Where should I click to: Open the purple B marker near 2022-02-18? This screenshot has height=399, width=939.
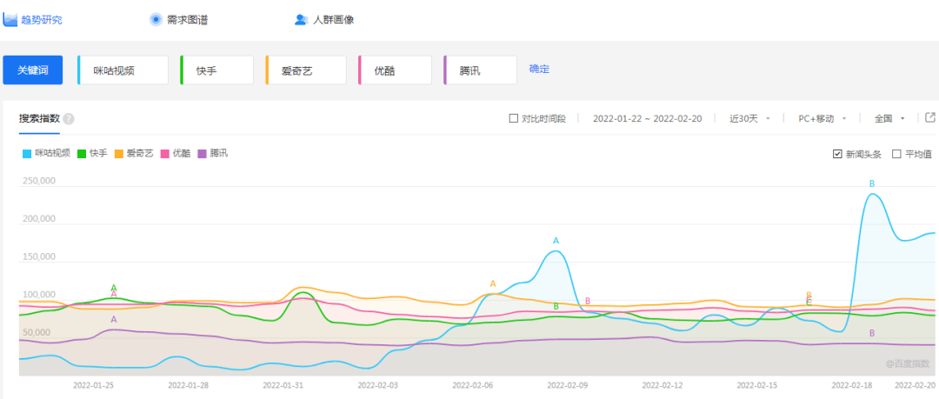[872, 332]
